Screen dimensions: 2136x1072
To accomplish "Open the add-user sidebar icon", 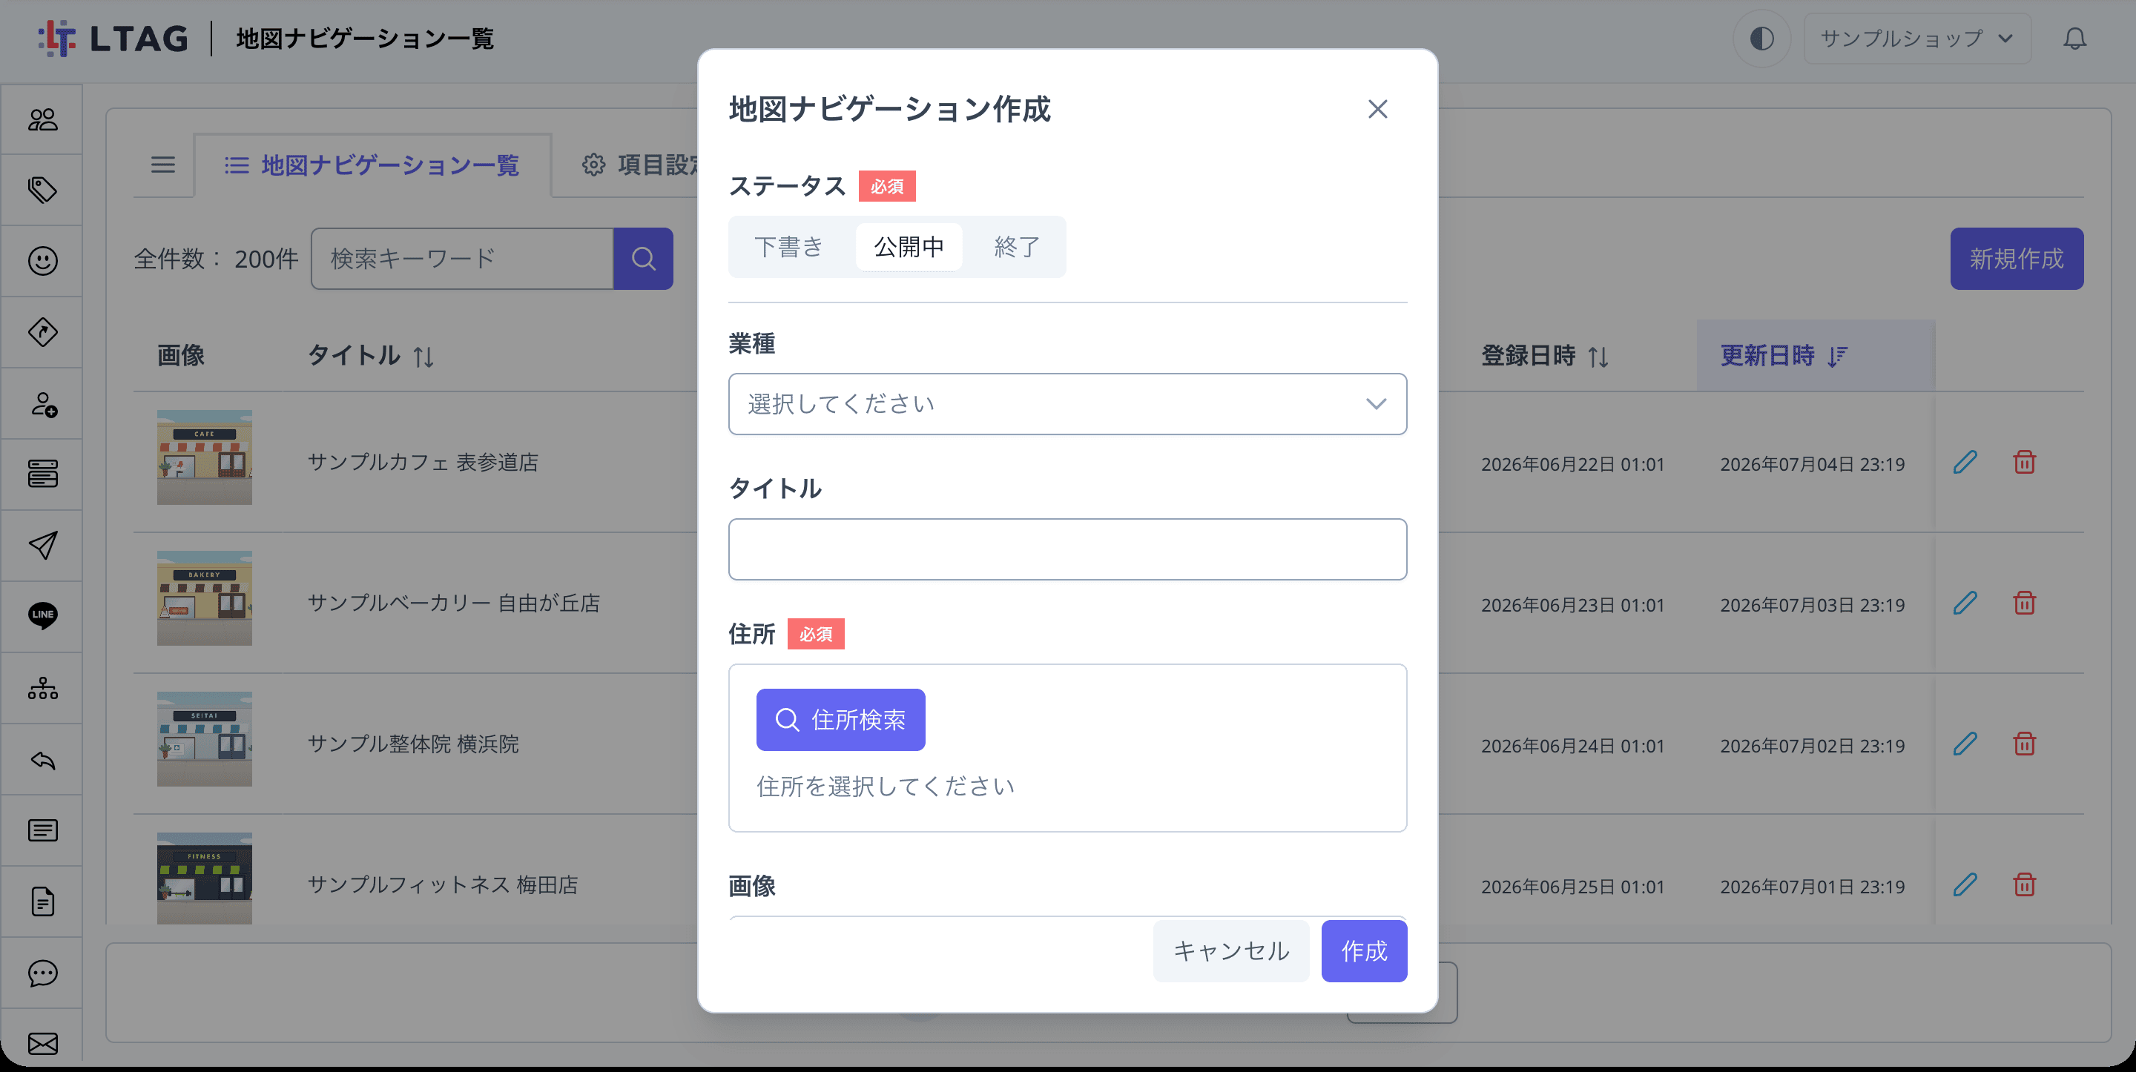I will (42, 404).
